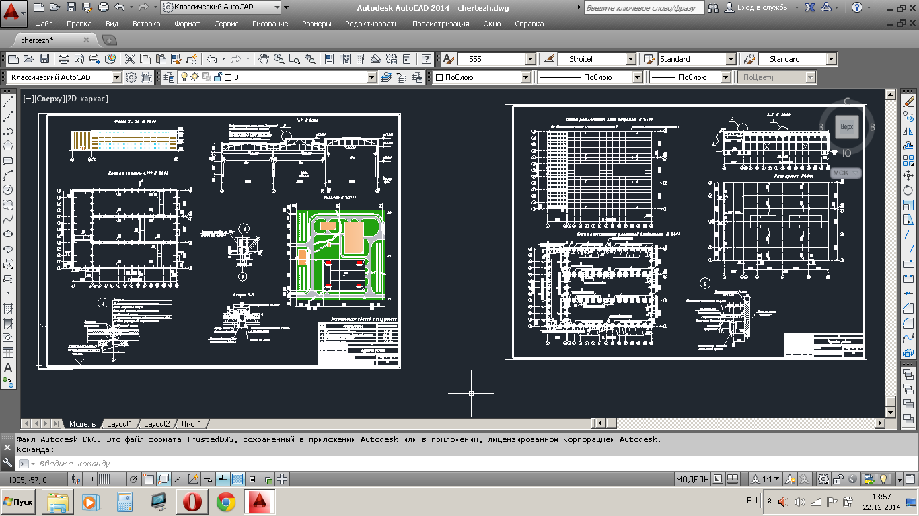Image resolution: width=919 pixels, height=516 pixels.
Task: Open the Text Style manager icon
Action: pos(448,59)
